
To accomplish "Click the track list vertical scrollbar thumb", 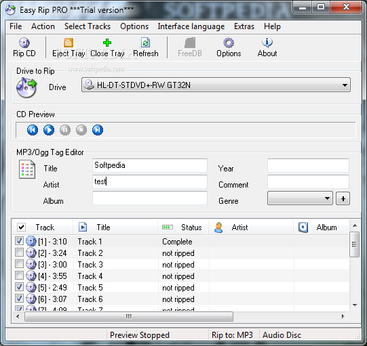I will click(355, 244).
